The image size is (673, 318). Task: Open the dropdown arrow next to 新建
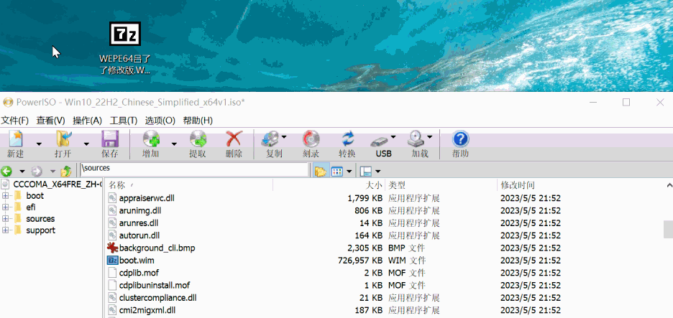point(39,144)
